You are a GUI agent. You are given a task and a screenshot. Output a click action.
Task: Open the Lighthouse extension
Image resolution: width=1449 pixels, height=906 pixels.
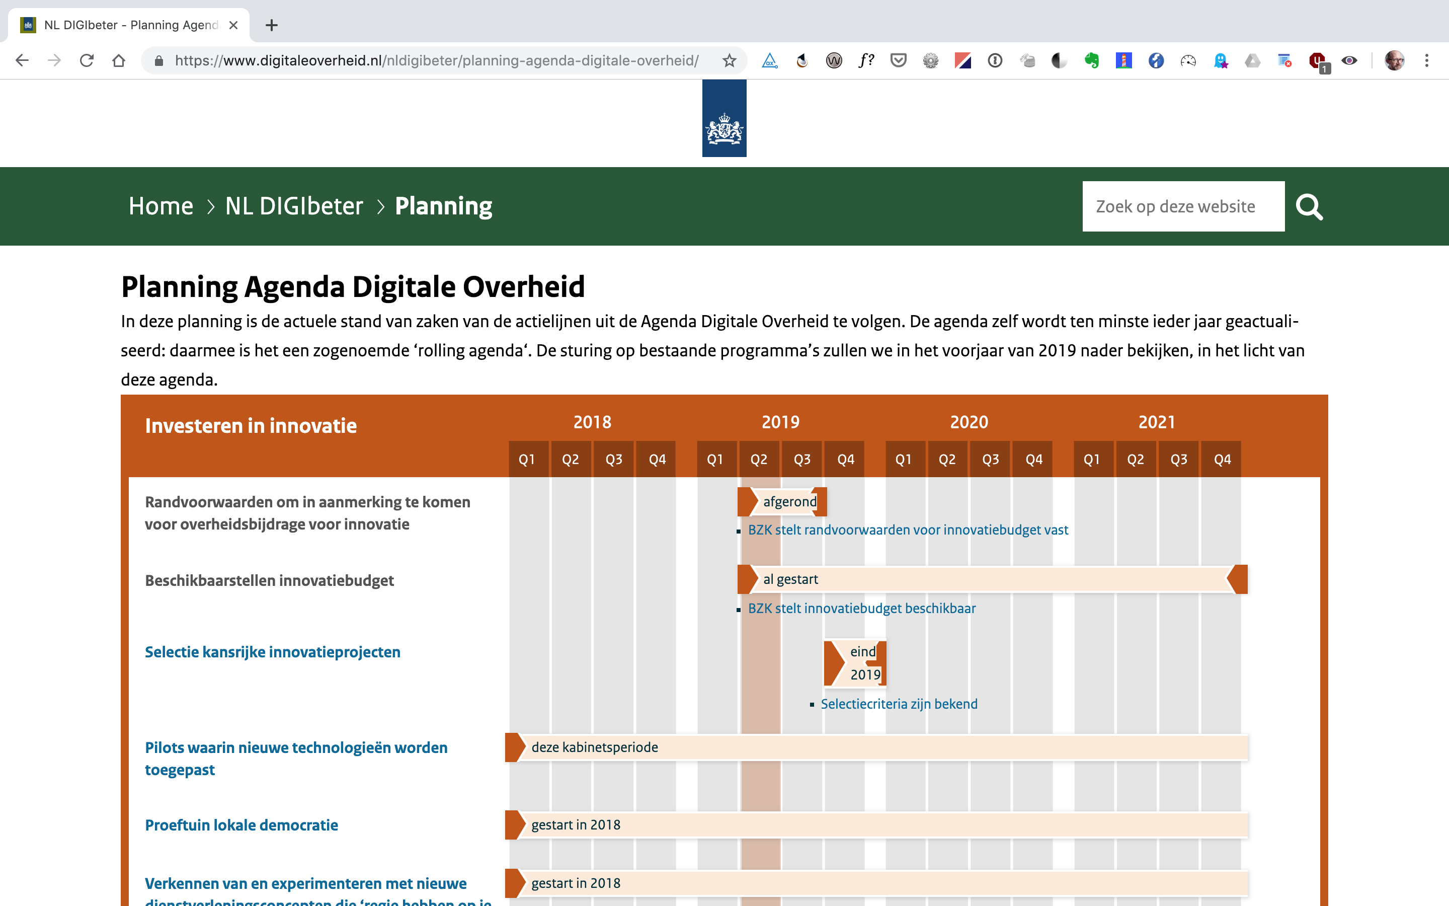pos(1124,60)
